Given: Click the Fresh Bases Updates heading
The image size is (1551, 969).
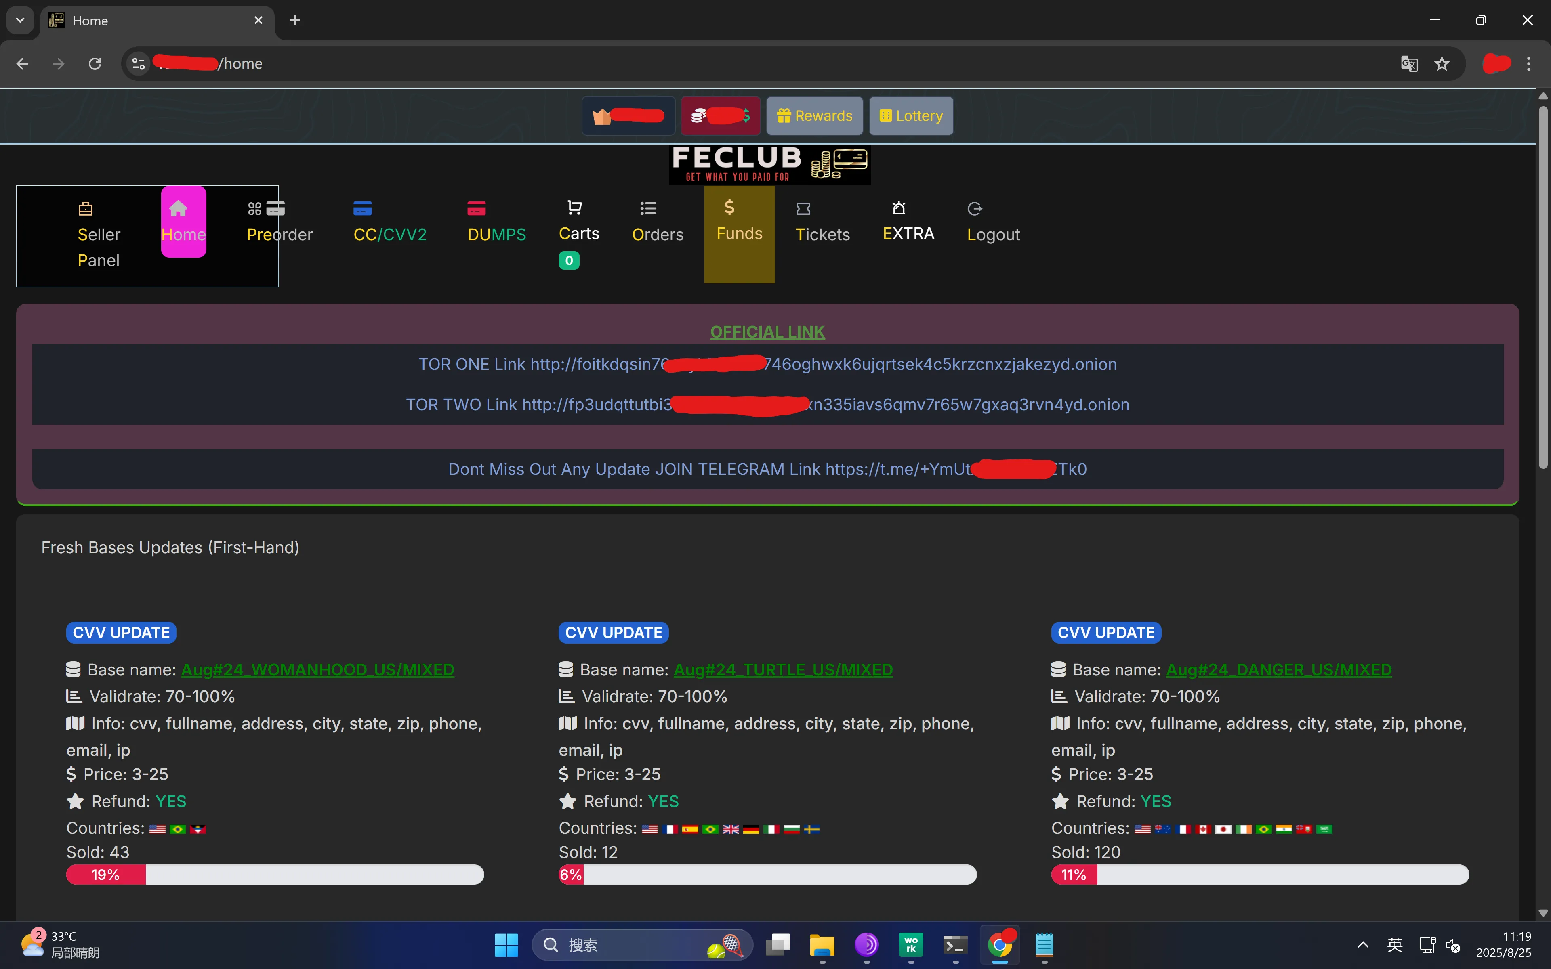Looking at the screenshot, I should 170,547.
